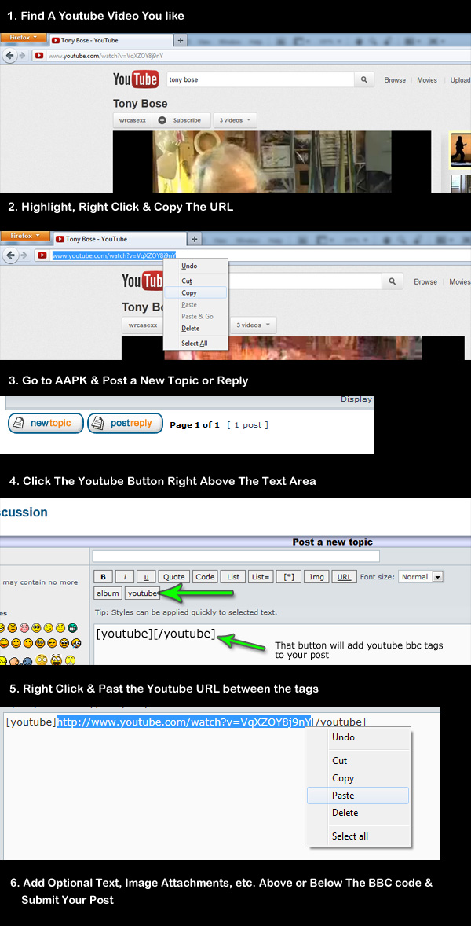Image resolution: width=471 pixels, height=926 pixels.
Task: Open the silhouette suggested video thumbnail
Action: point(460,150)
